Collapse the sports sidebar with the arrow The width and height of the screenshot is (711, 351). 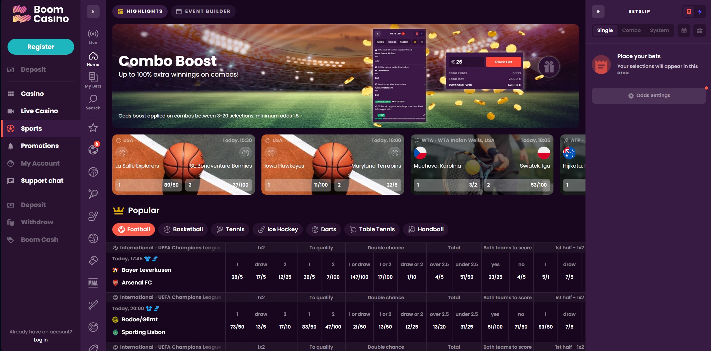(93, 11)
